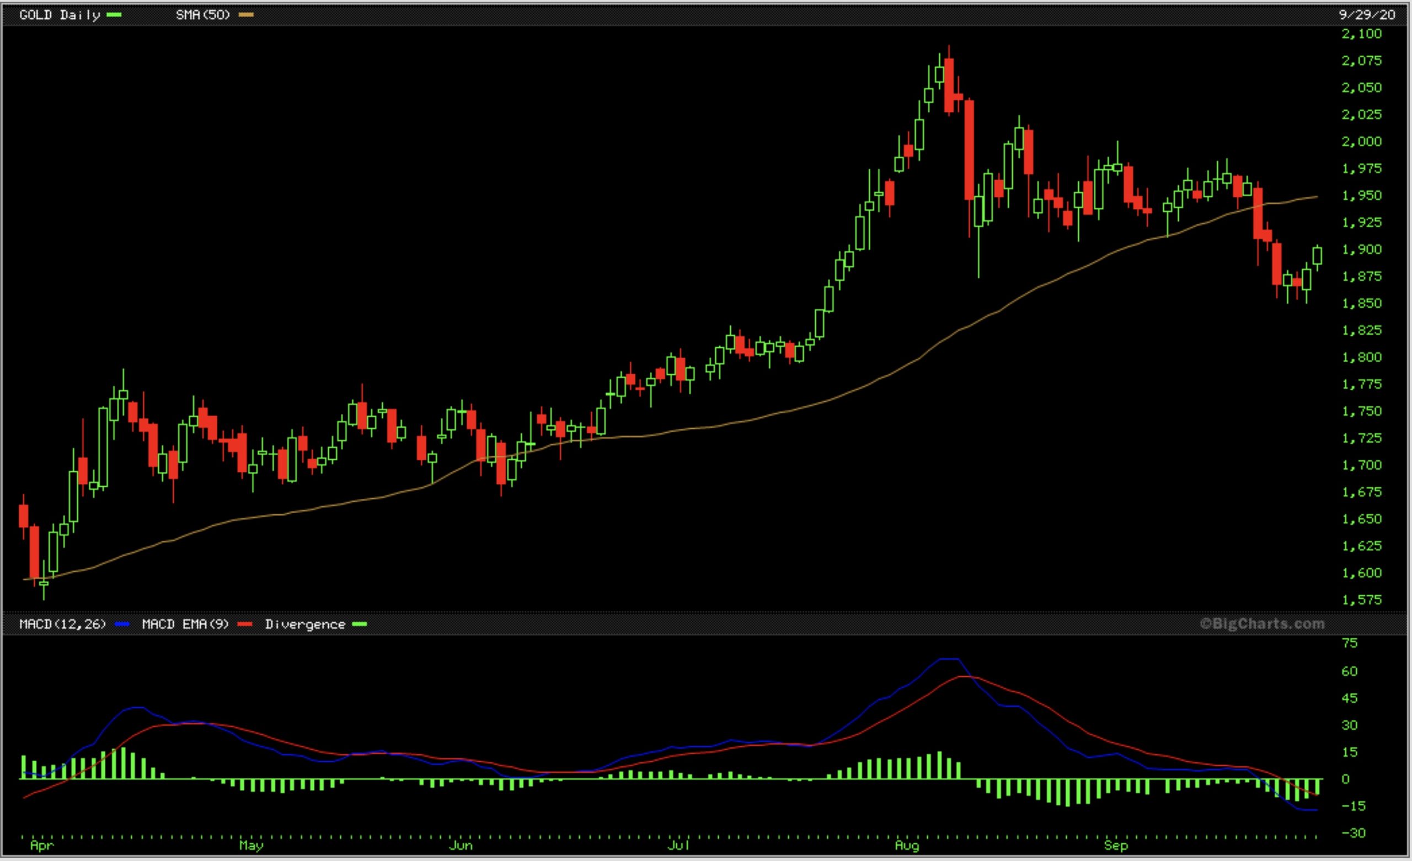Click the Apr month label on axis

tap(42, 846)
